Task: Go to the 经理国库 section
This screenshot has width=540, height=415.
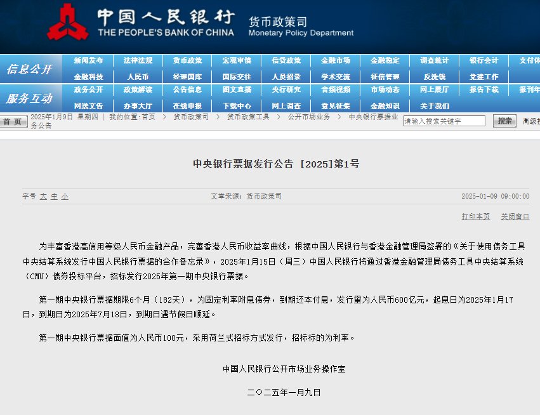Action: pyautogui.click(x=187, y=77)
